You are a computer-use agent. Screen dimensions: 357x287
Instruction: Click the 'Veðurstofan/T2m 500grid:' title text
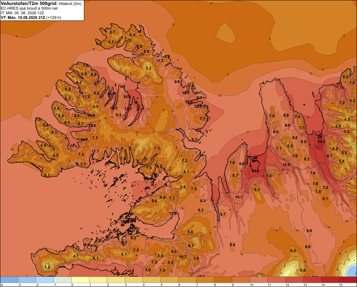tap(29, 4)
